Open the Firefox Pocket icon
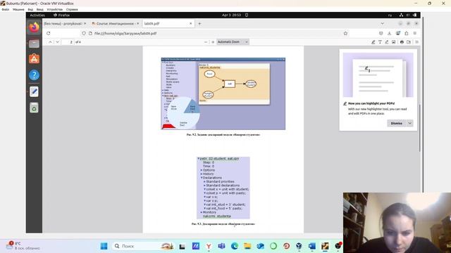 pos(381,33)
